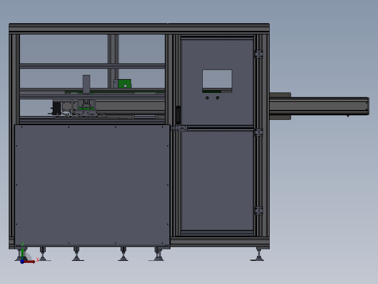Select the large lower-left cover panel
Viewport: 378px width, 284px height.
point(92,185)
